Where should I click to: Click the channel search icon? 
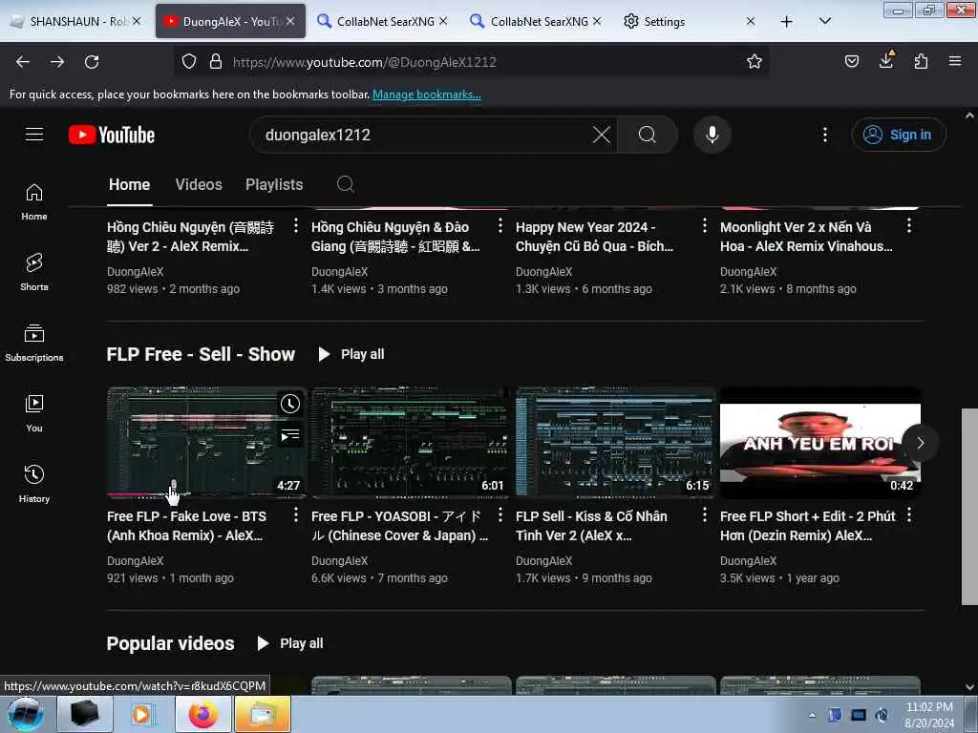coord(345,184)
